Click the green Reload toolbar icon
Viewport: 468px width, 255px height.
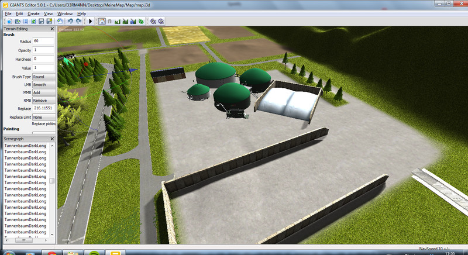(x=33, y=21)
